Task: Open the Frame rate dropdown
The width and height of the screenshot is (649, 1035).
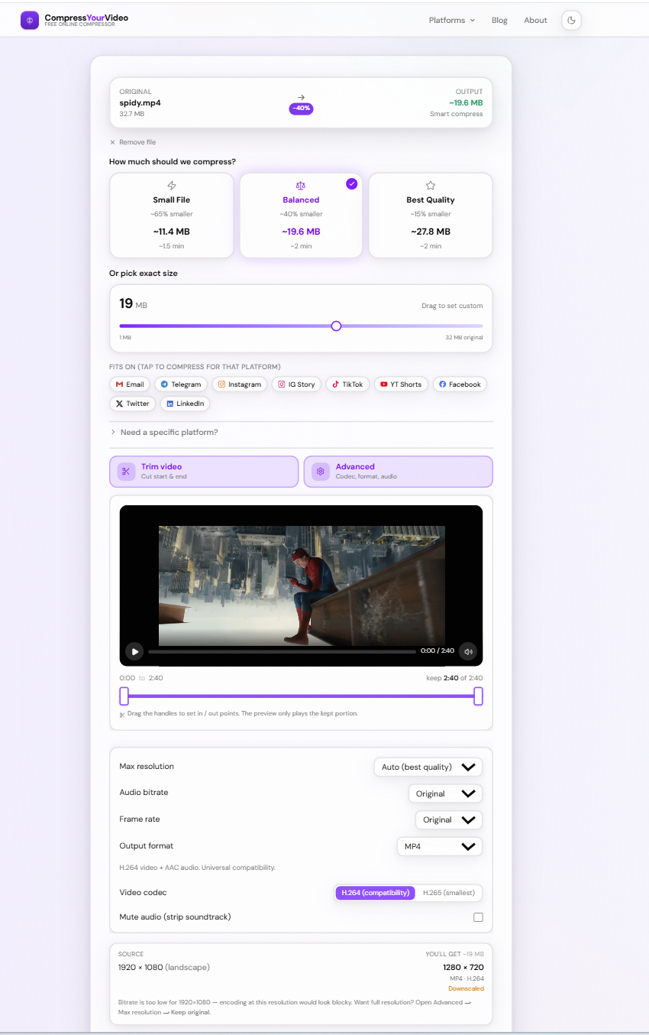Action: 448,819
